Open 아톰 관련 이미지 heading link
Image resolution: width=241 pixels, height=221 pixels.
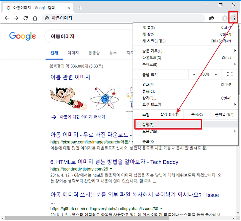[x=70, y=77]
